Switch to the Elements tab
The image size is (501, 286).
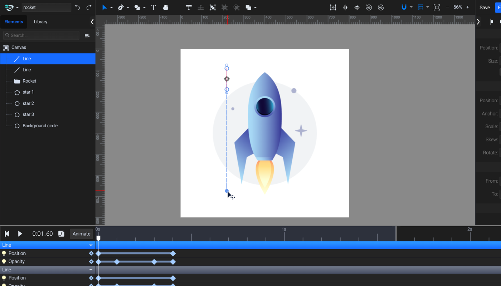pos(14,22)
